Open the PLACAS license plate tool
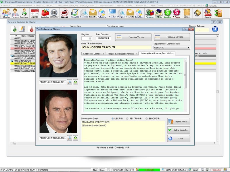230x172 pixels. (64, 13)
